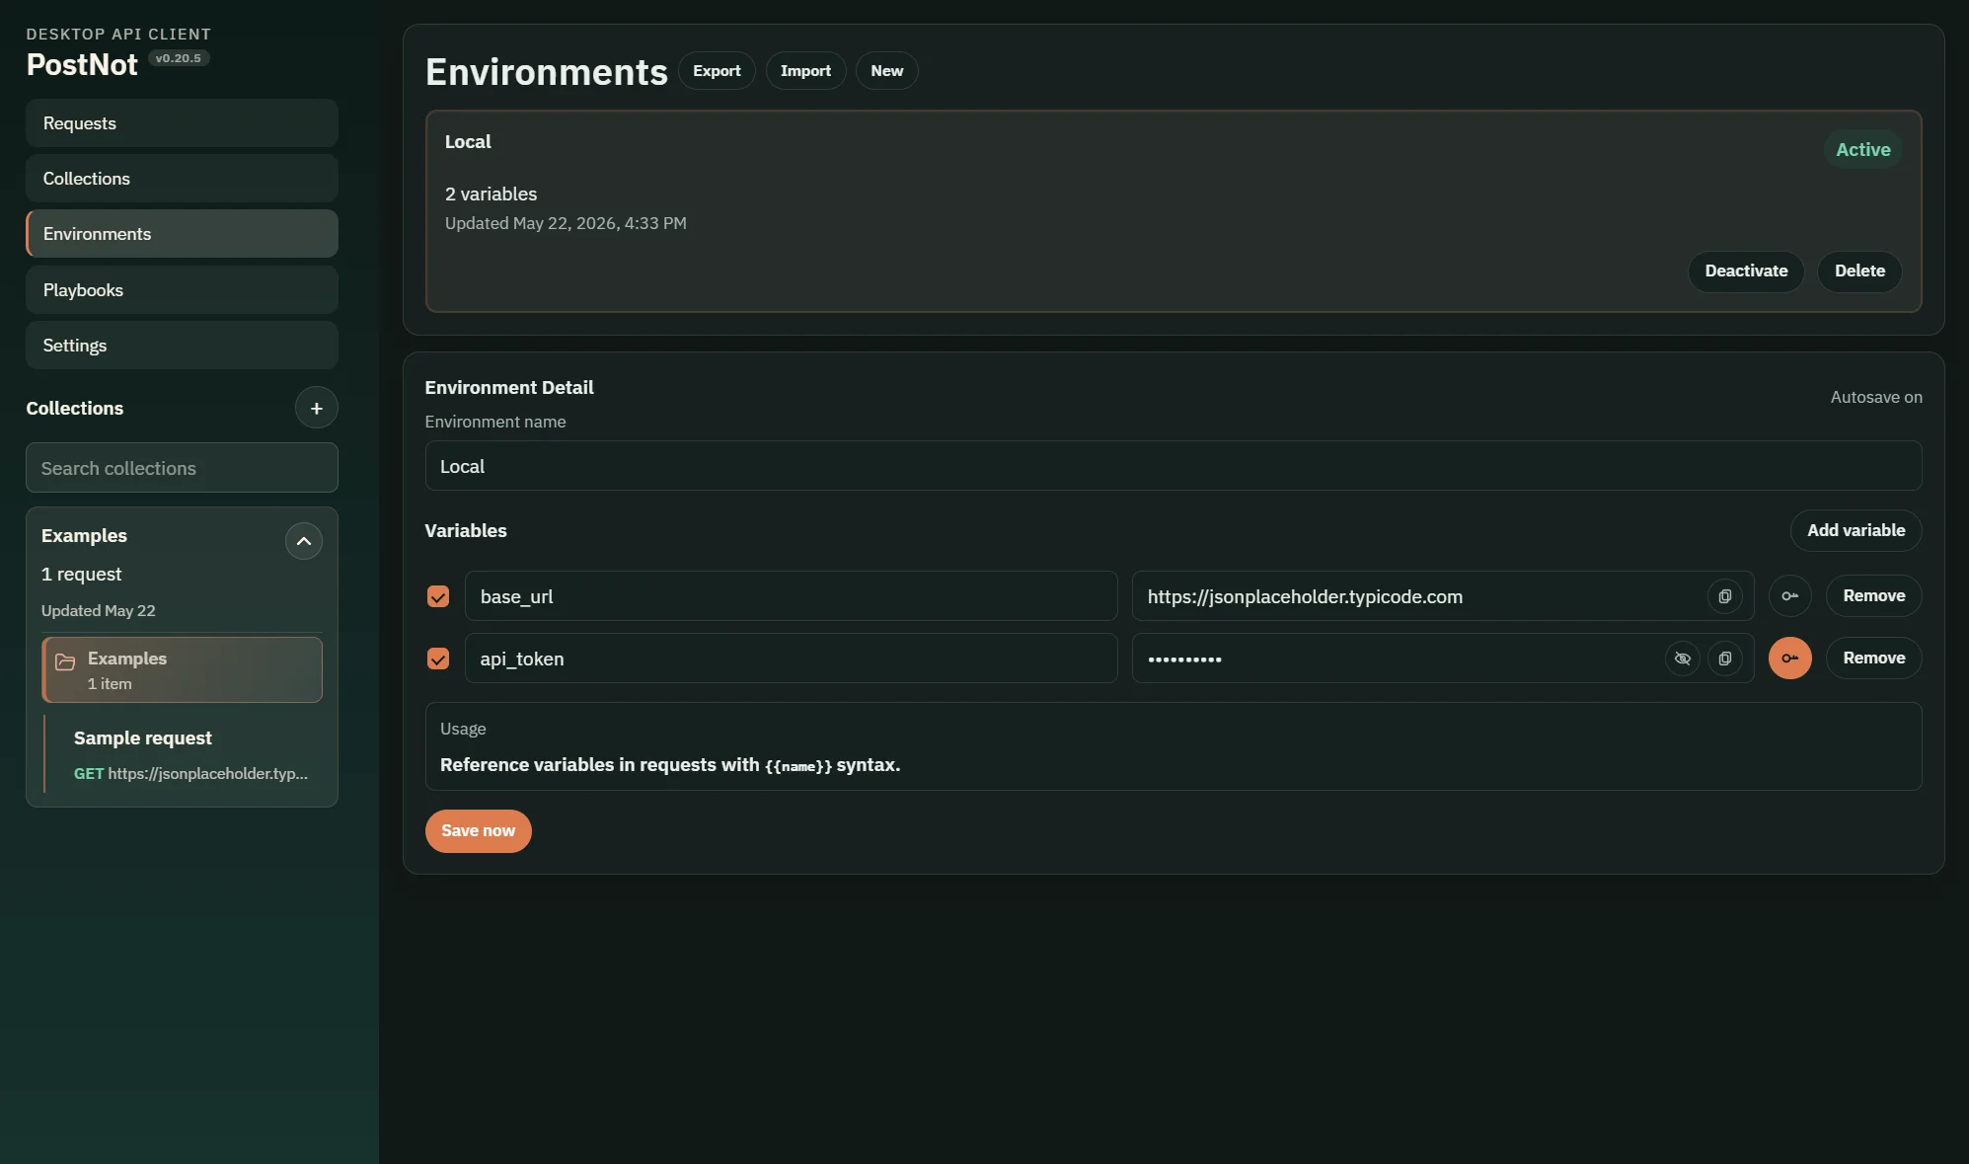Uncheck the api_token variable checkbox

tap(438, 659)
